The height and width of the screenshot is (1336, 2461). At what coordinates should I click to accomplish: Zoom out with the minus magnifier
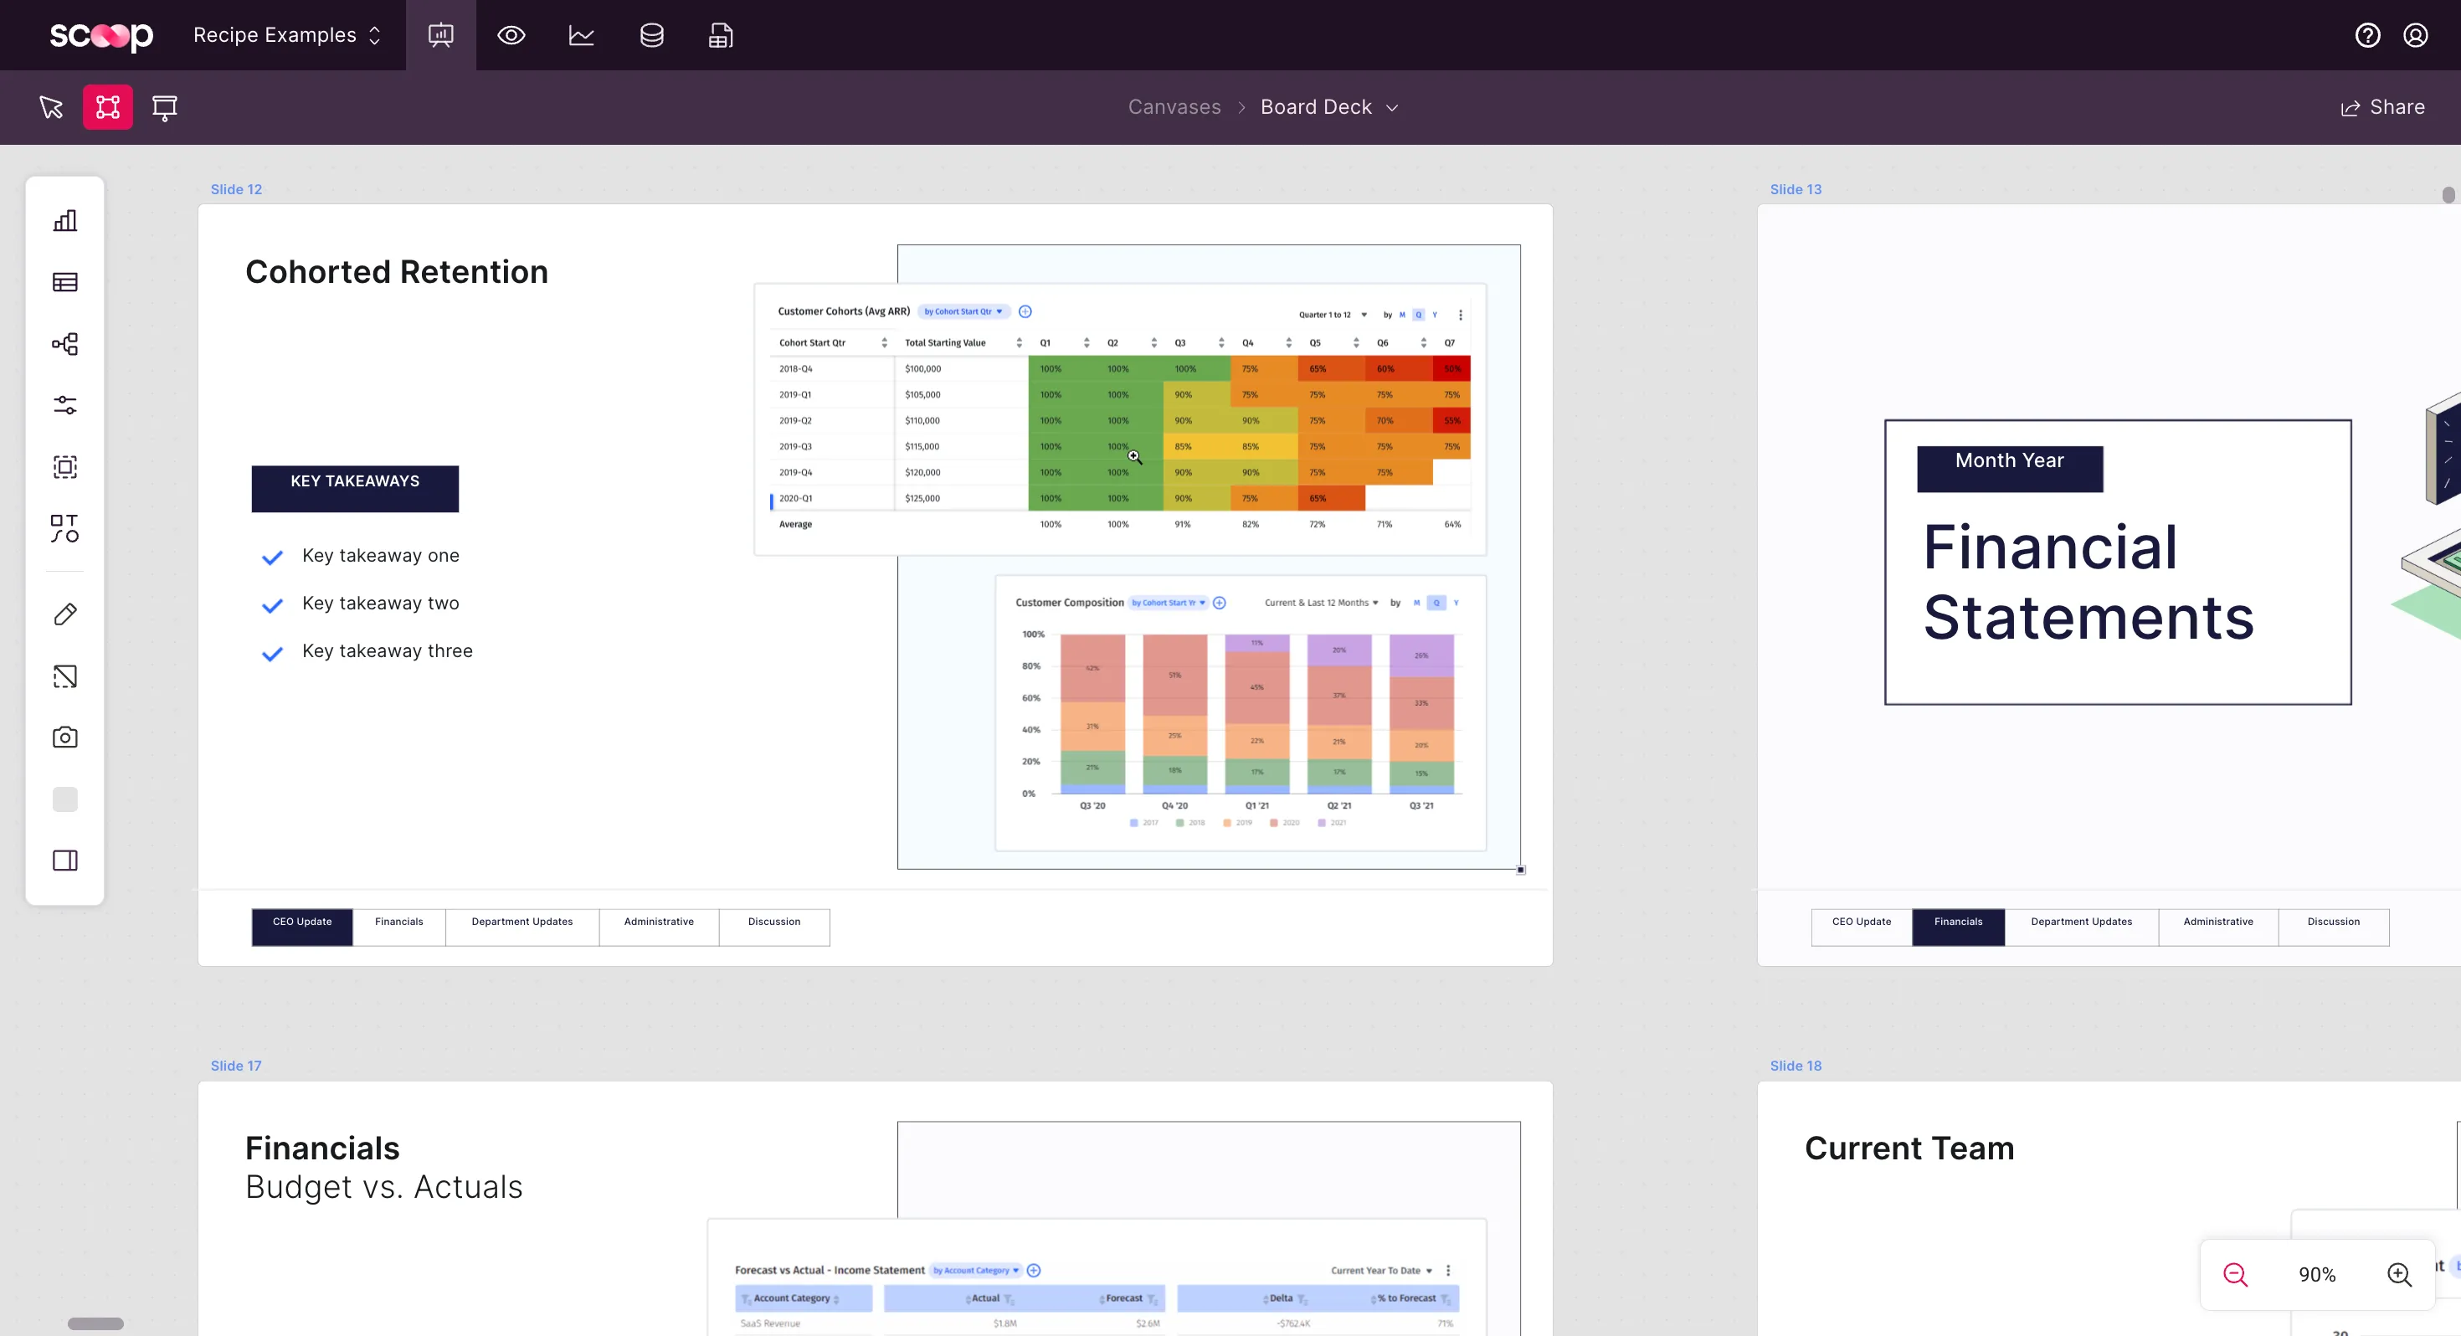point(2235,1274)
